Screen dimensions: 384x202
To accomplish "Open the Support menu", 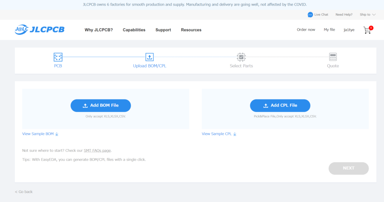I will pyautogui.click(x=163, y=30).
